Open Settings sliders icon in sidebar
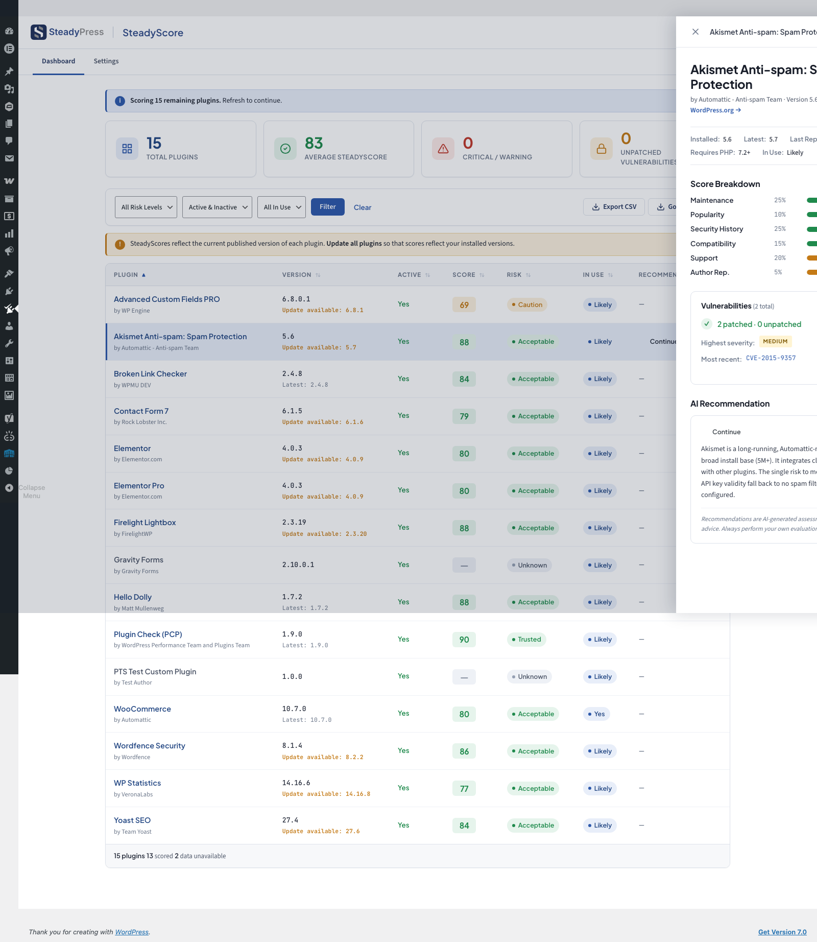Image resolution: width=817 pixels, height=942 pixels. coord(9,361)
